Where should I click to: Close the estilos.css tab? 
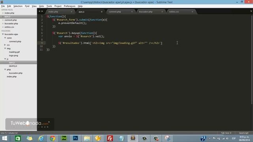pos(193,12)
